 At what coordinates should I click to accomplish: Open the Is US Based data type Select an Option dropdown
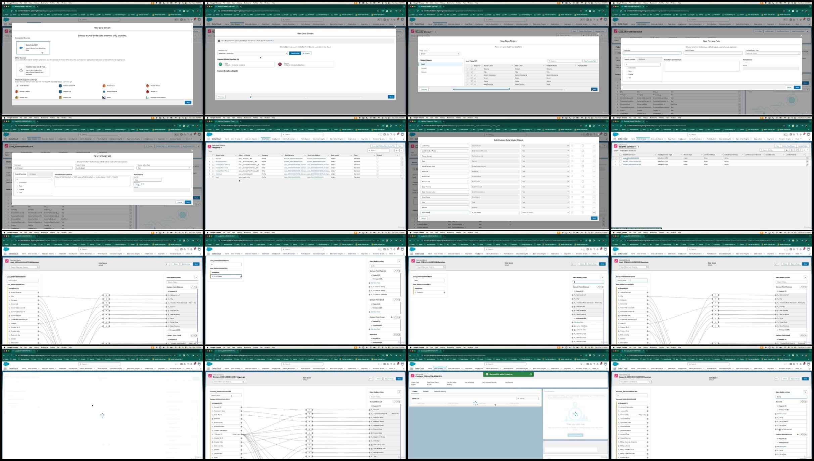[545, 213]
